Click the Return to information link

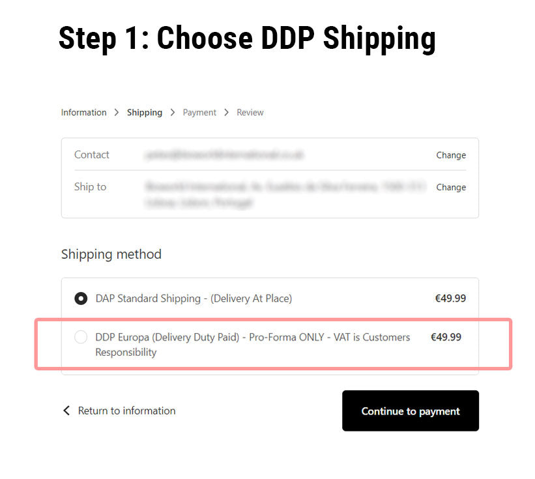[126, 411]
